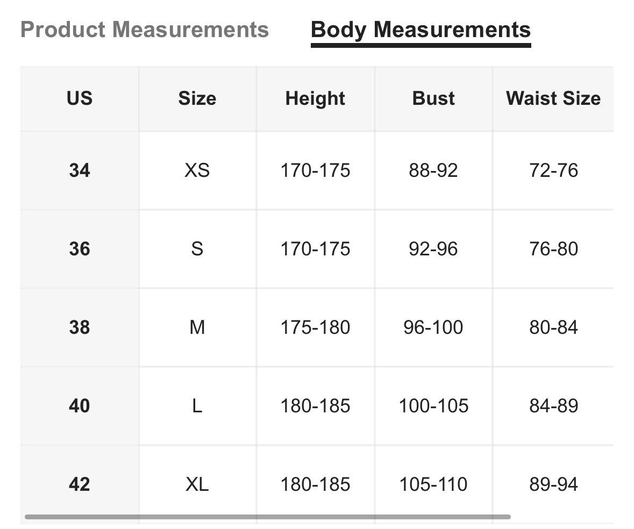Click the 105-110 bust cell
The image size is (634, 529).
pos(433,484)
